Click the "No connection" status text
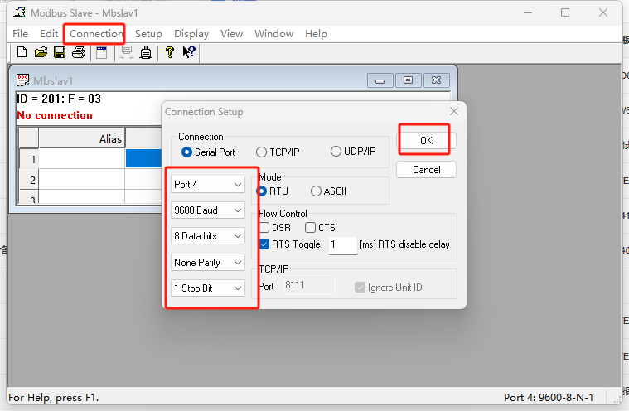The width and height of the screenshot is (629, 411). (55, 115)
